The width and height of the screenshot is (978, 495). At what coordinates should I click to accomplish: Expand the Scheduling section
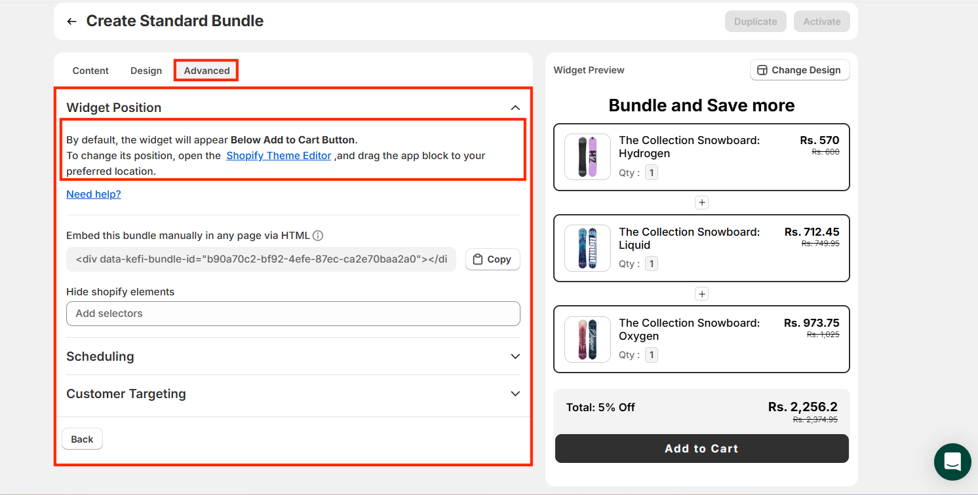click(515, 357)
